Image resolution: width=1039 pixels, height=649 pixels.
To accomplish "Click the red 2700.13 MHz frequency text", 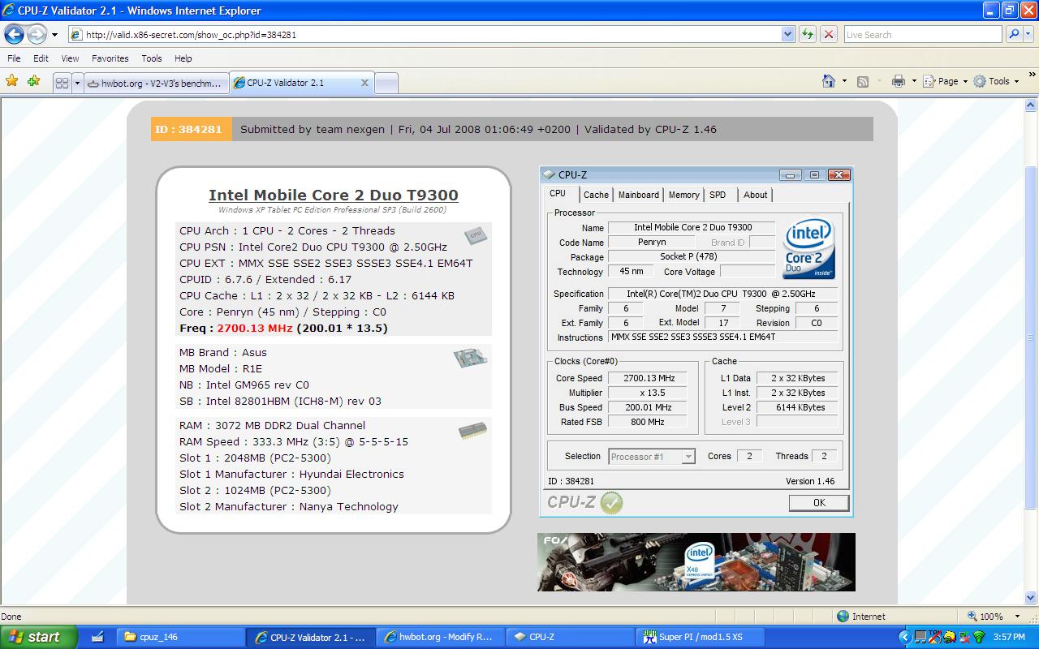I will [x=256, y=328].
